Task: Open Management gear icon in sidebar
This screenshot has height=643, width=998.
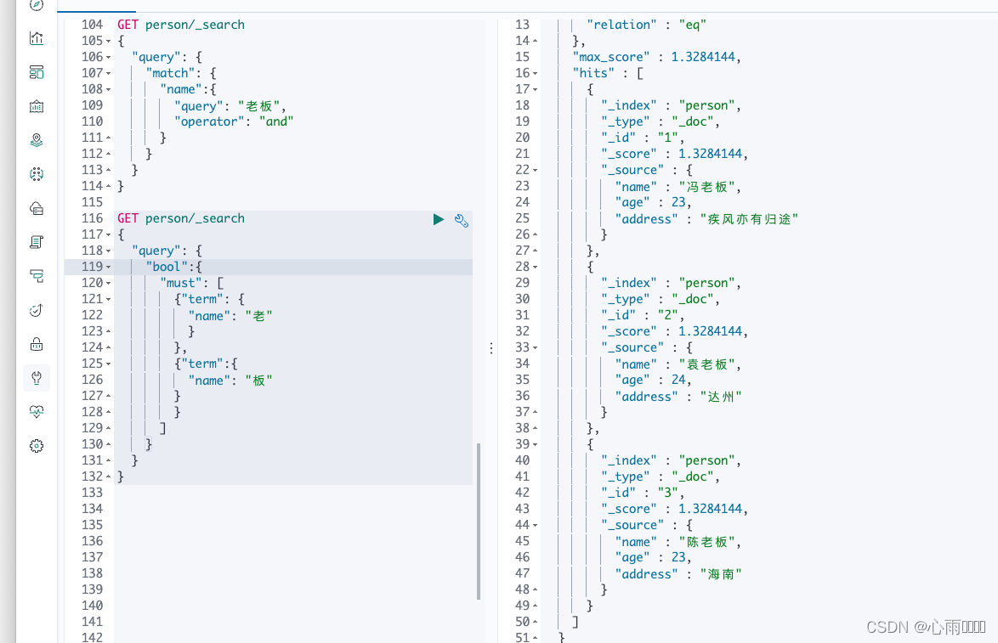Action: (x=37, y=446)
